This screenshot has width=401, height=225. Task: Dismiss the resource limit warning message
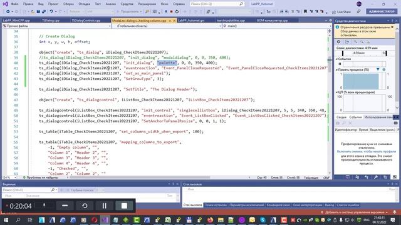click(392, 27)
